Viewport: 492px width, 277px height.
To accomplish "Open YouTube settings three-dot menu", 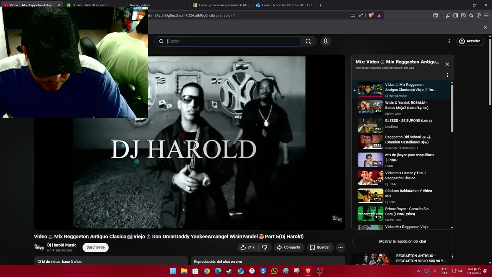I will 449,41.
